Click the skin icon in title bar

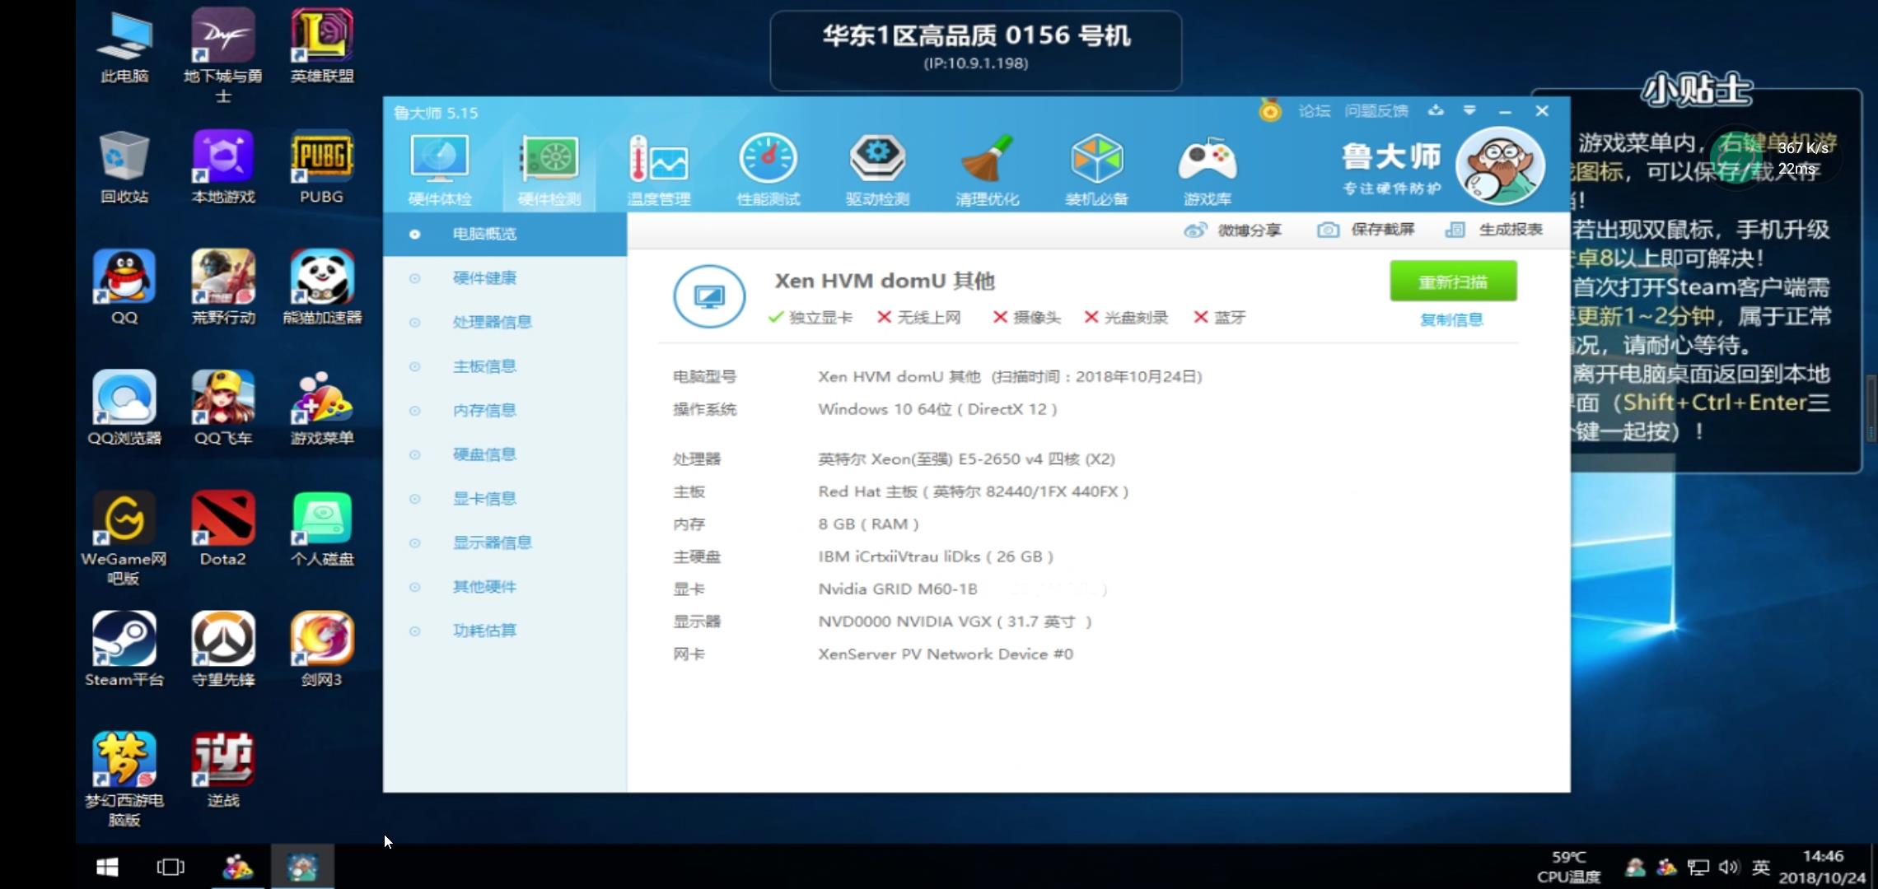click(1436, 110)
